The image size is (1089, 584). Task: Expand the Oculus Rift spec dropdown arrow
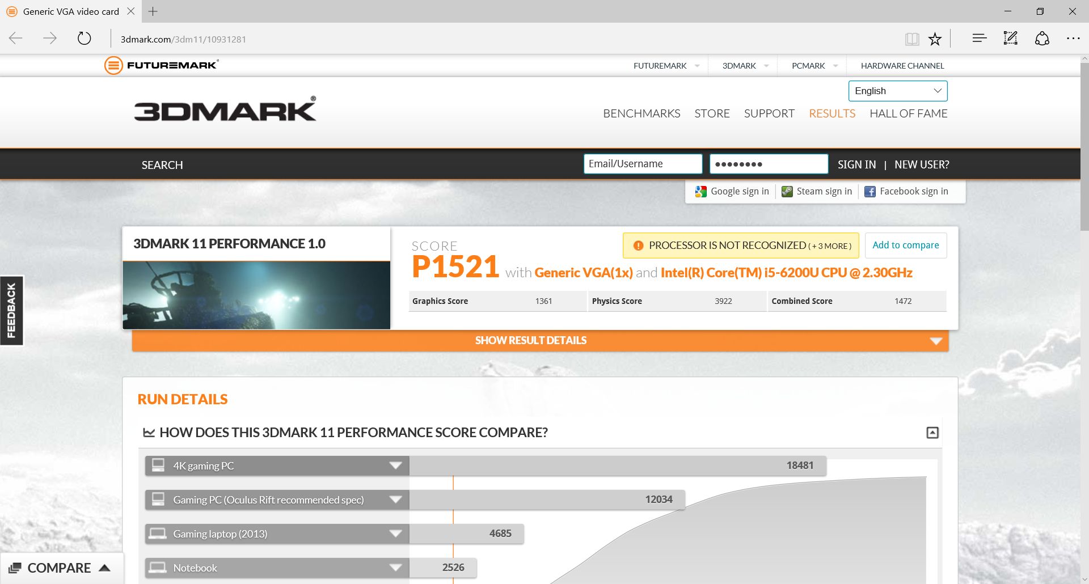pyautogui.click(x=396, y=500)
